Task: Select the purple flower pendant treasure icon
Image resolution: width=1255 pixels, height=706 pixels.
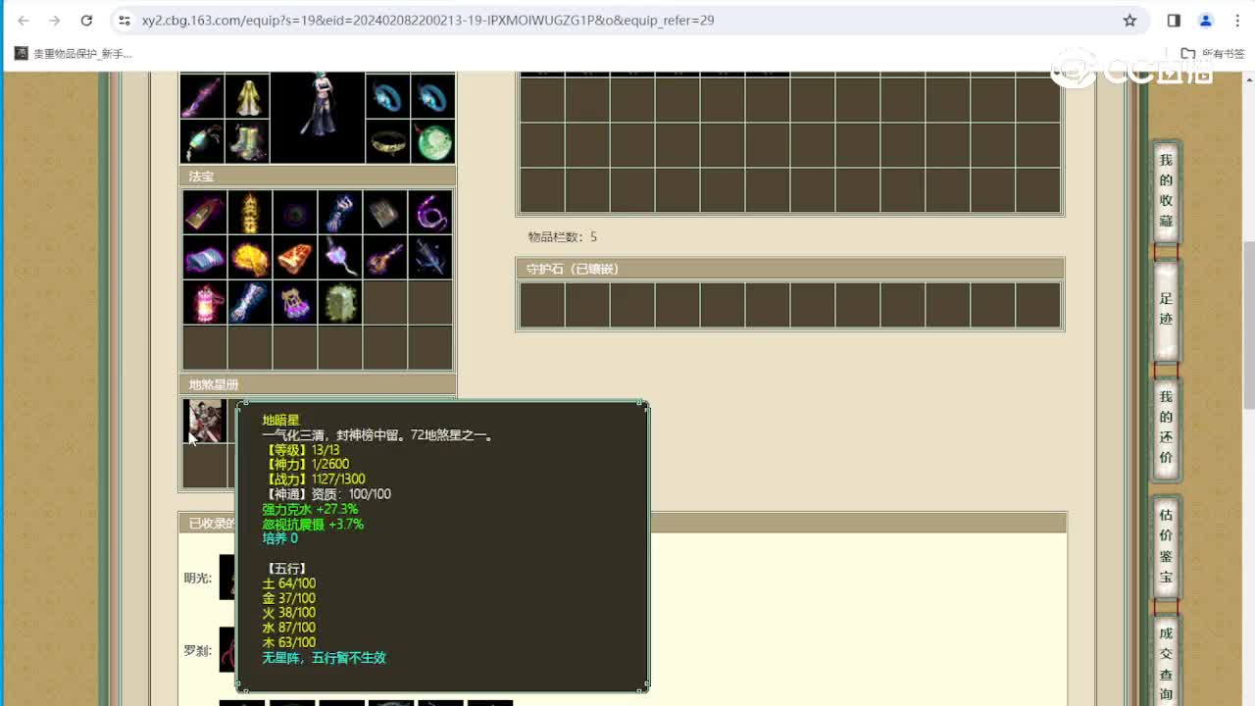Action: (x=339, y=257)
